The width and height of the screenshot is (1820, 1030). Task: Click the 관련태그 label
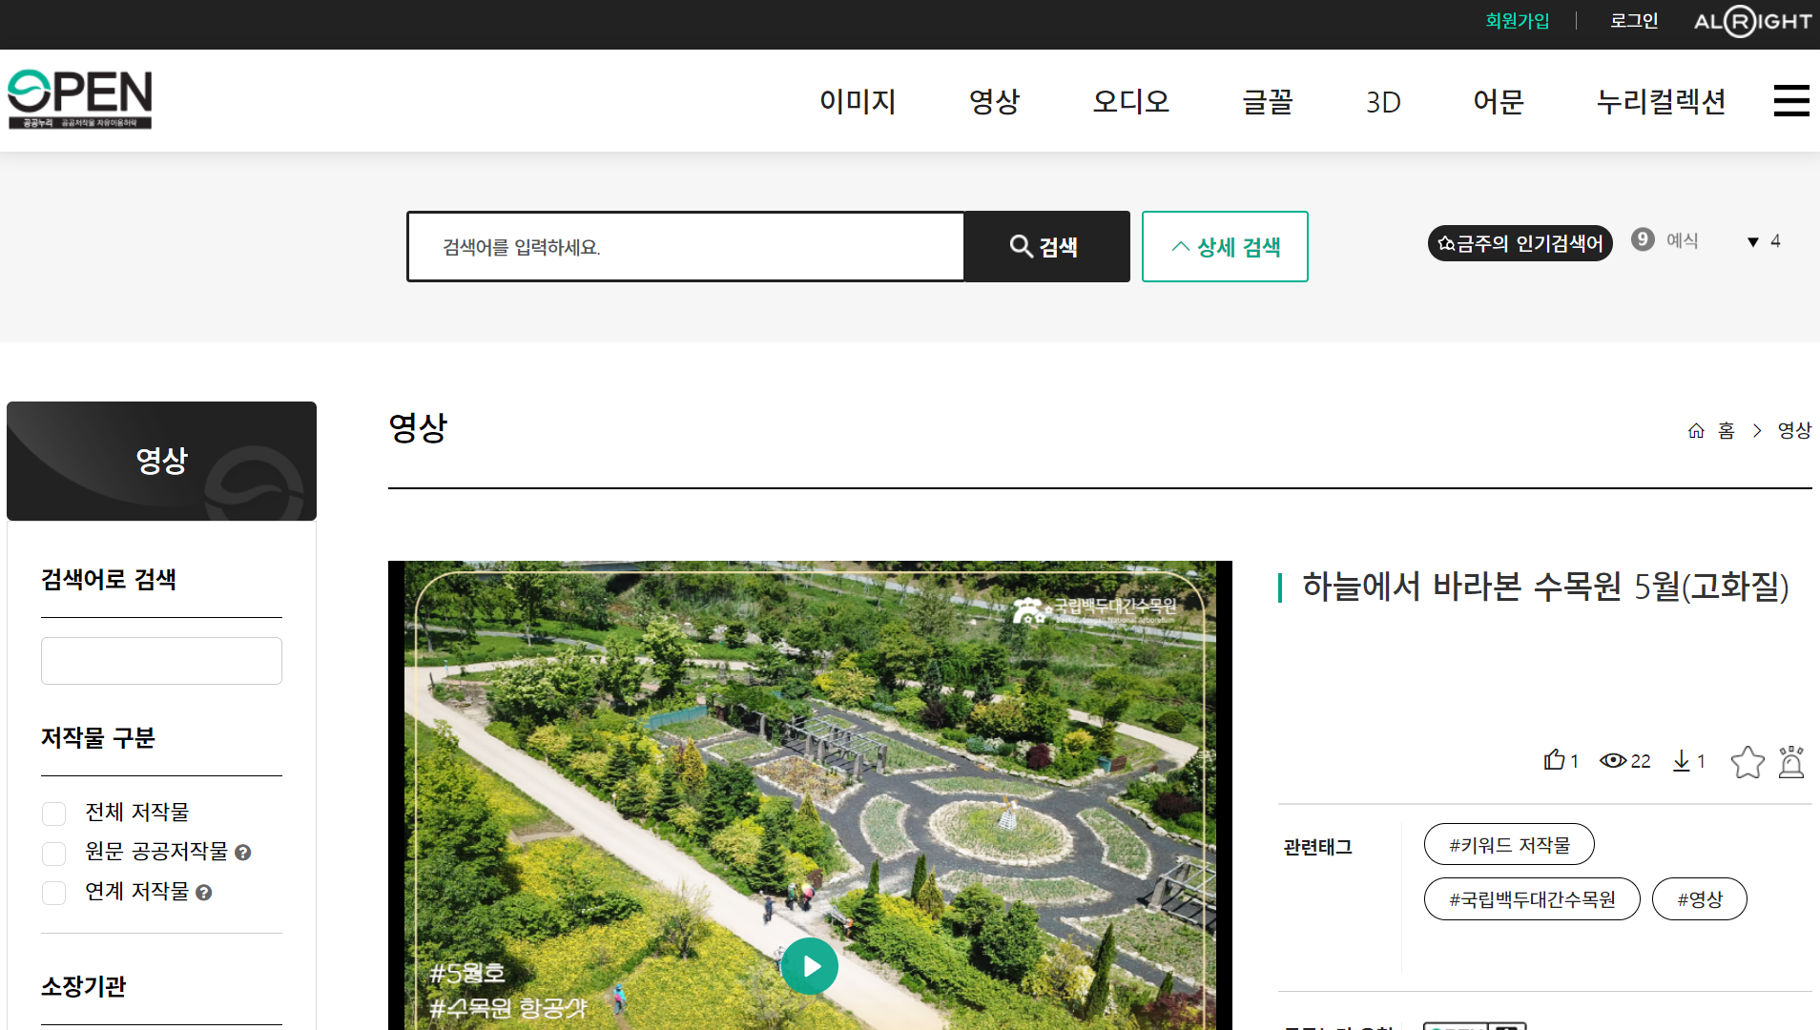pos(1318,848)
